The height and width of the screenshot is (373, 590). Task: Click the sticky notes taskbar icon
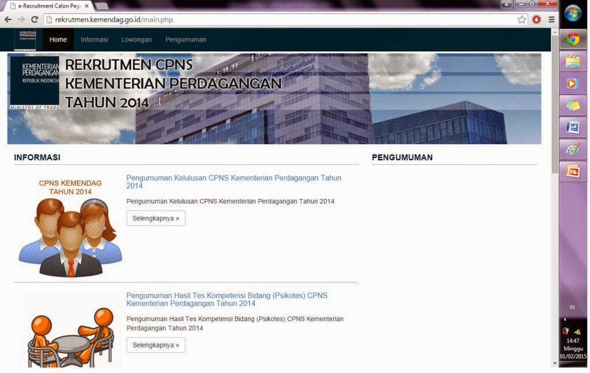573,106
